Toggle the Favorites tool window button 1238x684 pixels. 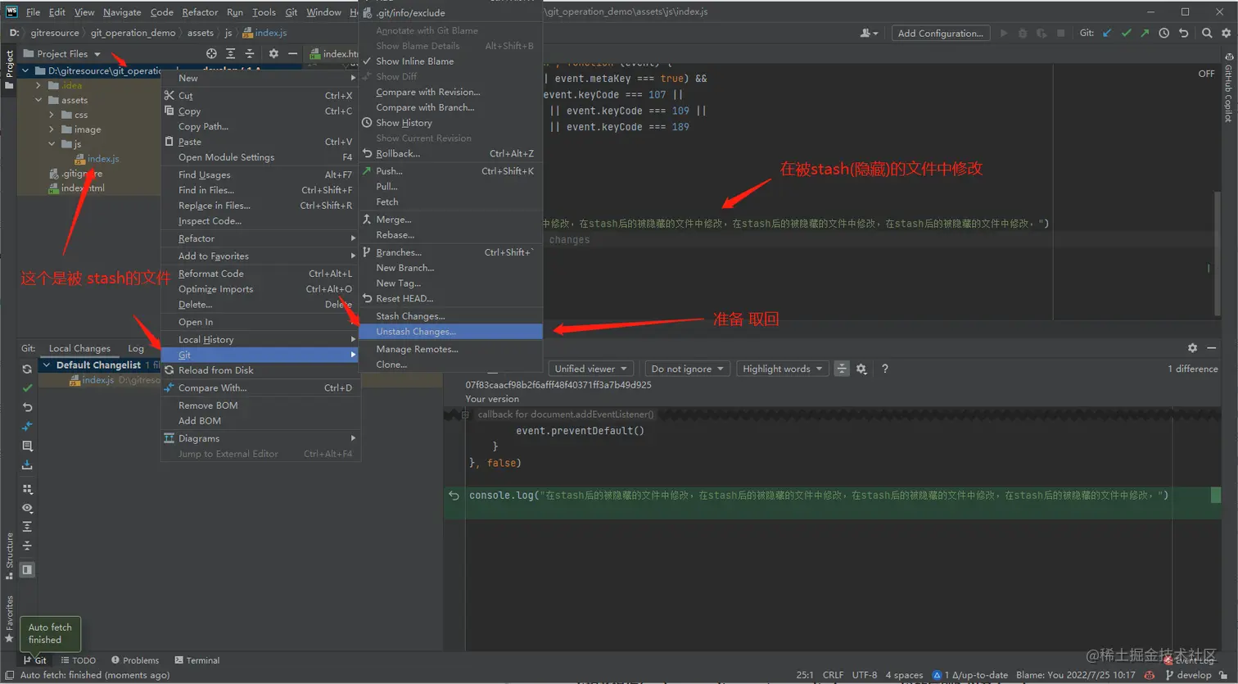[8, 614]
